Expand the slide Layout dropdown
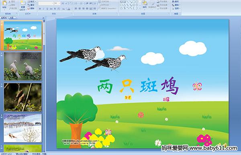 [31, 2]
